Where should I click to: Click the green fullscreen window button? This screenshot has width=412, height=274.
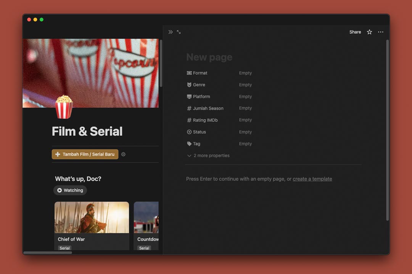pyautogui.click(x=42, y=20)
